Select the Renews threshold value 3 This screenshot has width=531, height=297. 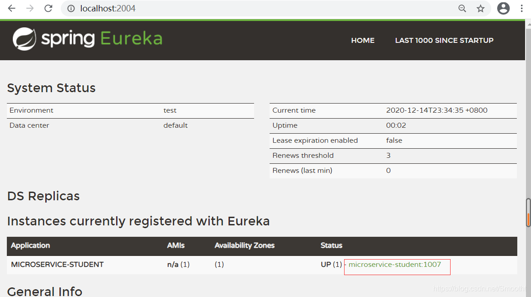[388, 156]
